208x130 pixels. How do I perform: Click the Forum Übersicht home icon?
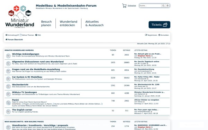(6, 40)
